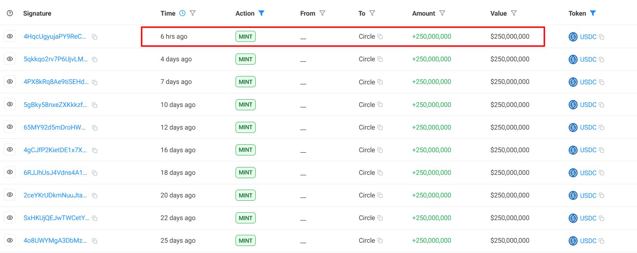Click the help question-mark icon beside Signature
Screen dimensions: 637x253
[x=10, y=13]
